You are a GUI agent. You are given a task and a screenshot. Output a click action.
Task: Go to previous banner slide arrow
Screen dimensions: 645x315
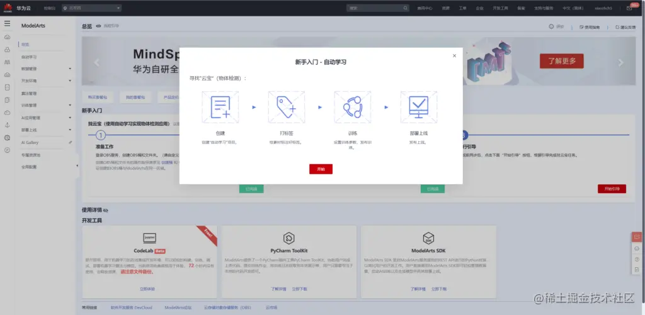click(x=96, y=62)
